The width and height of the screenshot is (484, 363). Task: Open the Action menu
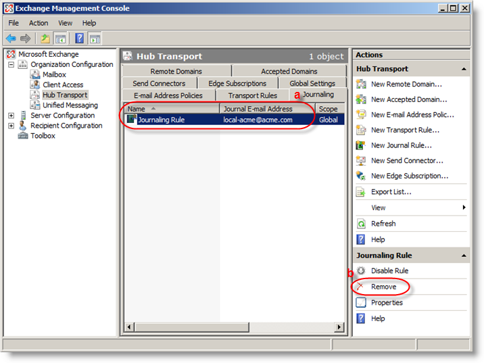pyautogui.click(x=39, y=23)
